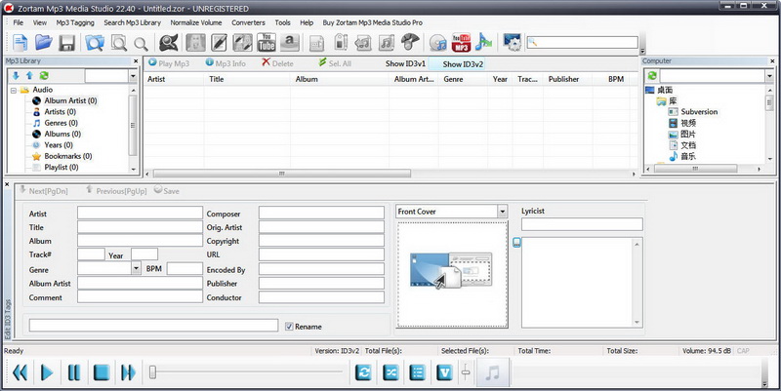The height and width of the screenshot is (391, 781).
Task: Save library using floppy disk icon
Action: tap(66, 43)
